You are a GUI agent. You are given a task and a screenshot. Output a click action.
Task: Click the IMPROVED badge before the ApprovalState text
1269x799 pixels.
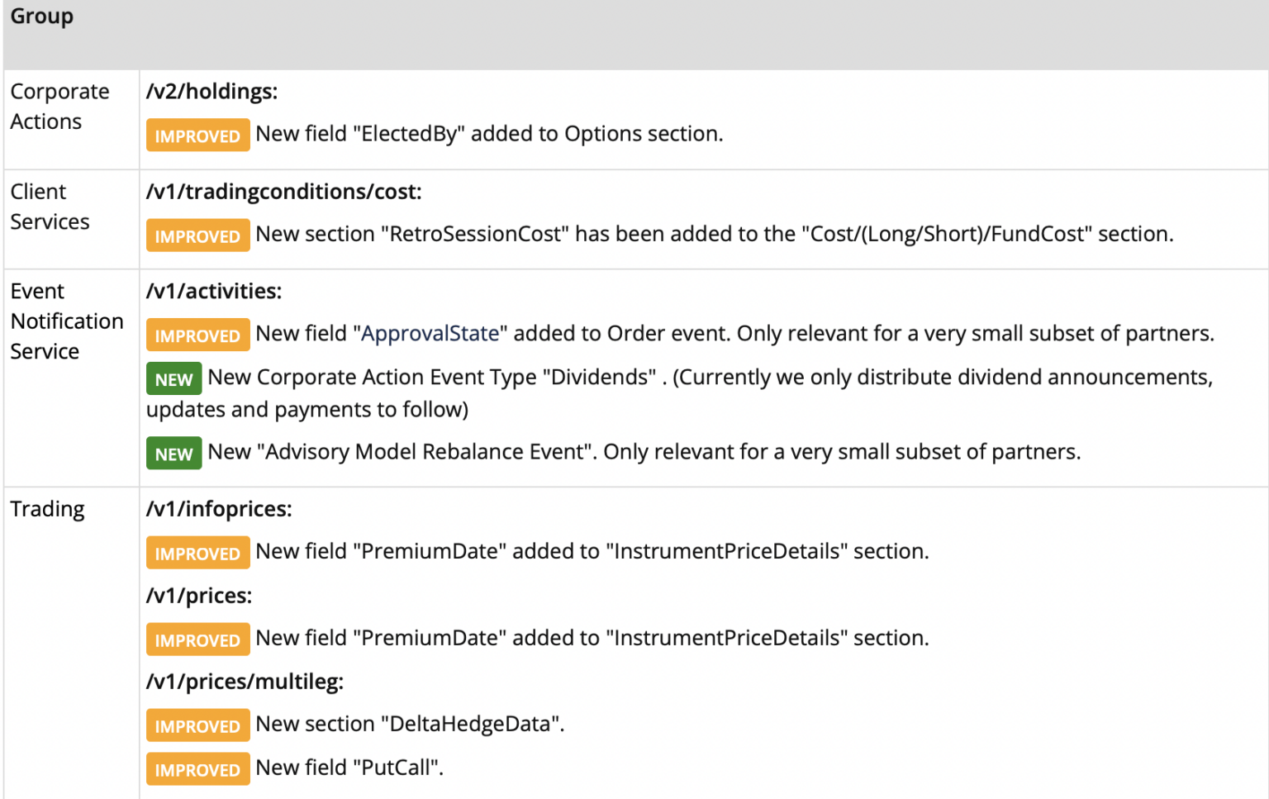pos(197,335)
